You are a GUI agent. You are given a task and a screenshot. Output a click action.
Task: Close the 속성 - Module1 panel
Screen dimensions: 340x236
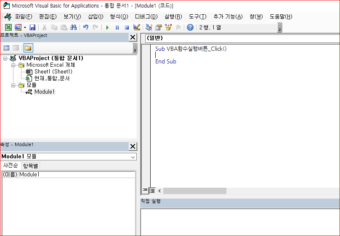(133, 147)
